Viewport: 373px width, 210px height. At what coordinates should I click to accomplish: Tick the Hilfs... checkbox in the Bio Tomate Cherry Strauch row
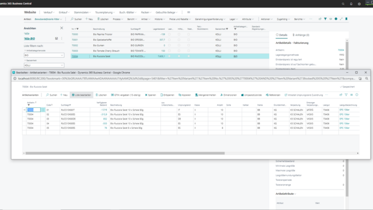[x=179, y=51]
